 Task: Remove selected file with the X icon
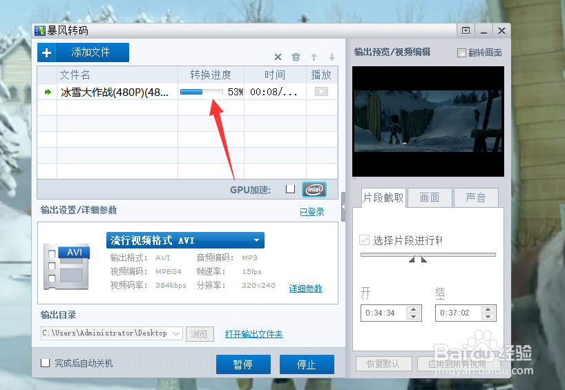pyautogui.click(x=278, y=57)
